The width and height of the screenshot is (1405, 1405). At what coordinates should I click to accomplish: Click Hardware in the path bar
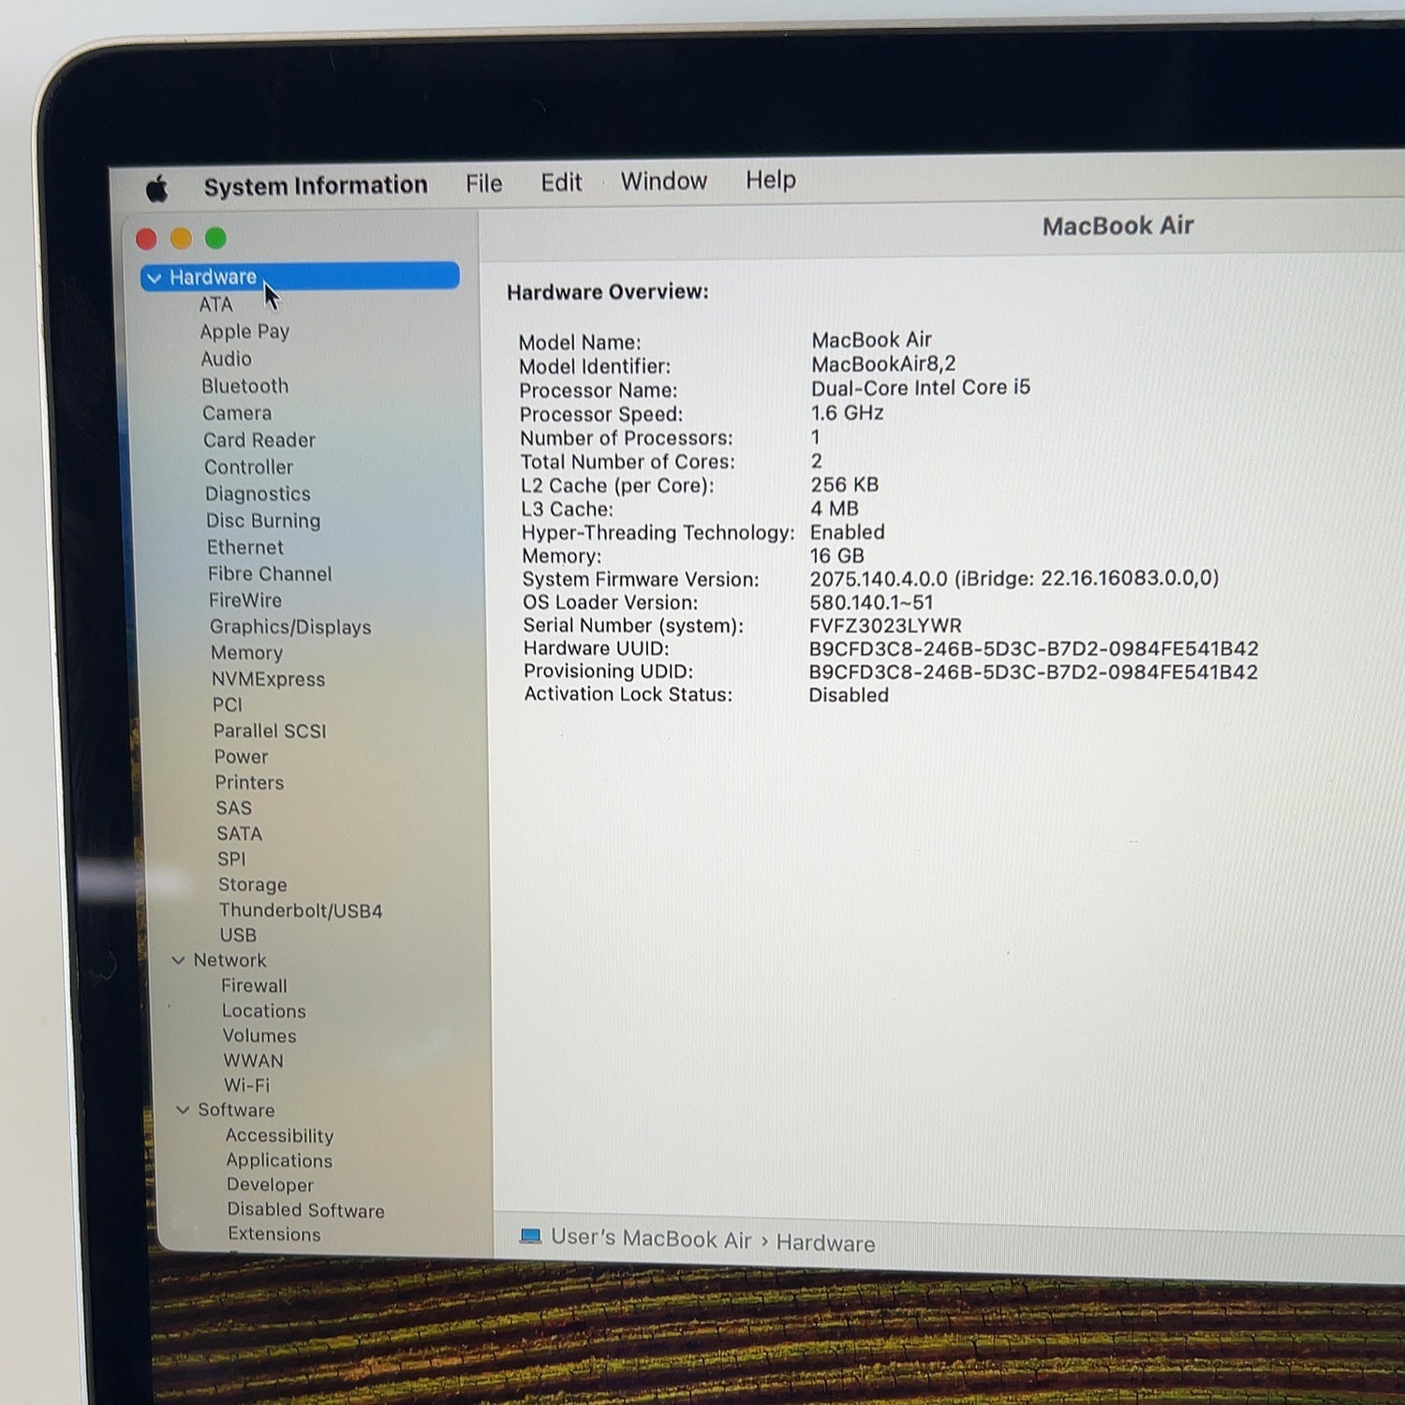(825, 1243)
